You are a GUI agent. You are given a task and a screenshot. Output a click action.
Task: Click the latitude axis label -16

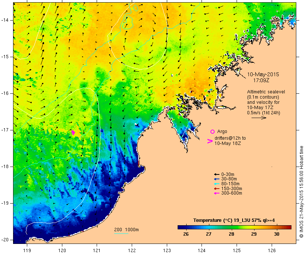pos(5,93)
